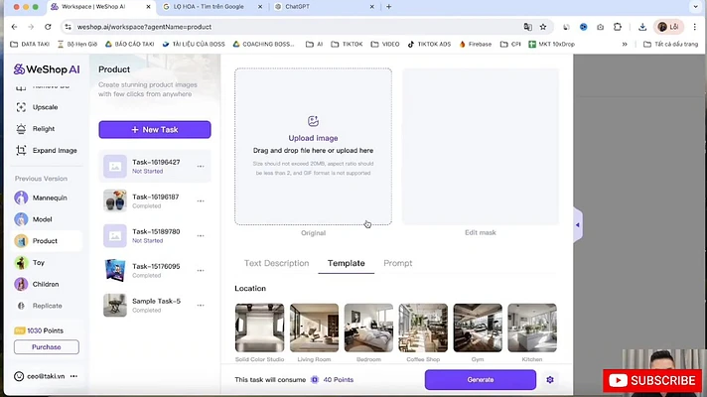Click the generation settings gear icon

(x=550, y=380)
